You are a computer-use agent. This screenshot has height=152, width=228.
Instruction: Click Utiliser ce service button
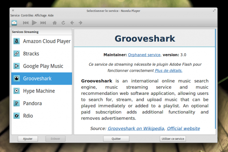[x=173, y=139]
